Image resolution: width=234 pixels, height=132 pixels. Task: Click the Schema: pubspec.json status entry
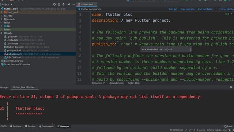216,130
